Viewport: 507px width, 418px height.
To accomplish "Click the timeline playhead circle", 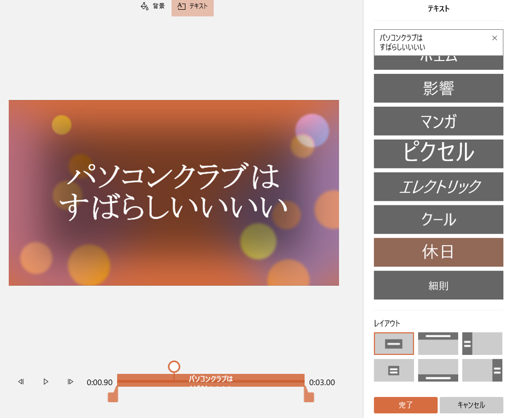I will tap(174, 366).
